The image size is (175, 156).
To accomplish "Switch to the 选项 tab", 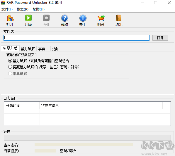I will point(57,49).
